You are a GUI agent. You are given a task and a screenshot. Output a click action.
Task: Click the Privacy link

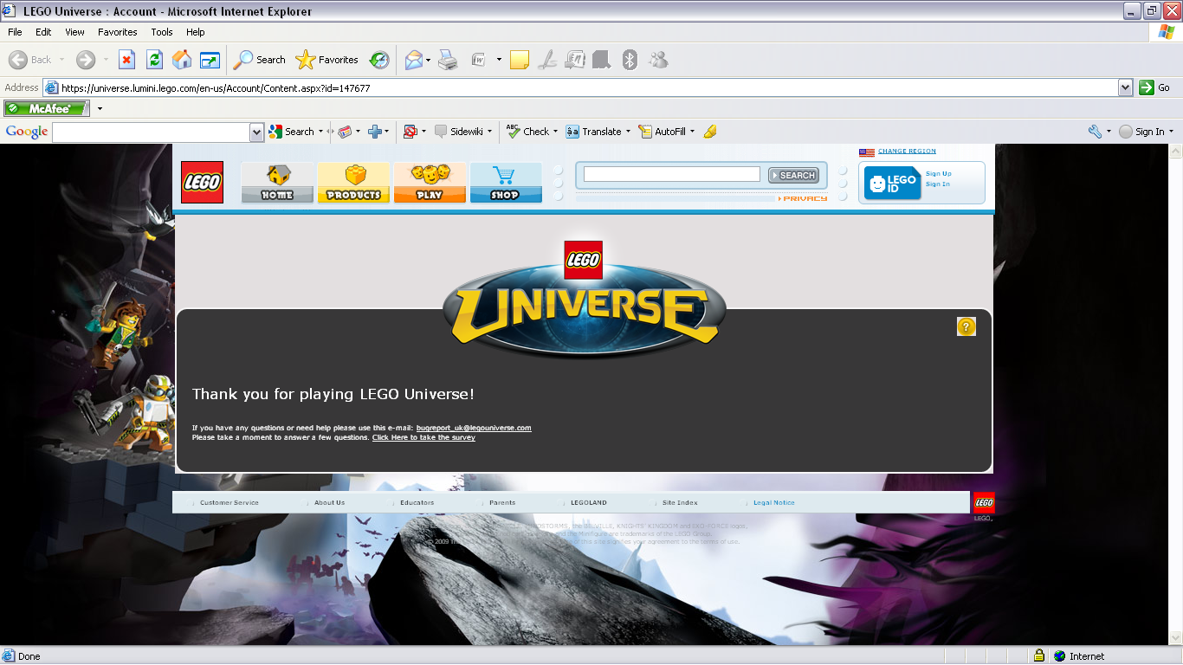tap(804, 199)
